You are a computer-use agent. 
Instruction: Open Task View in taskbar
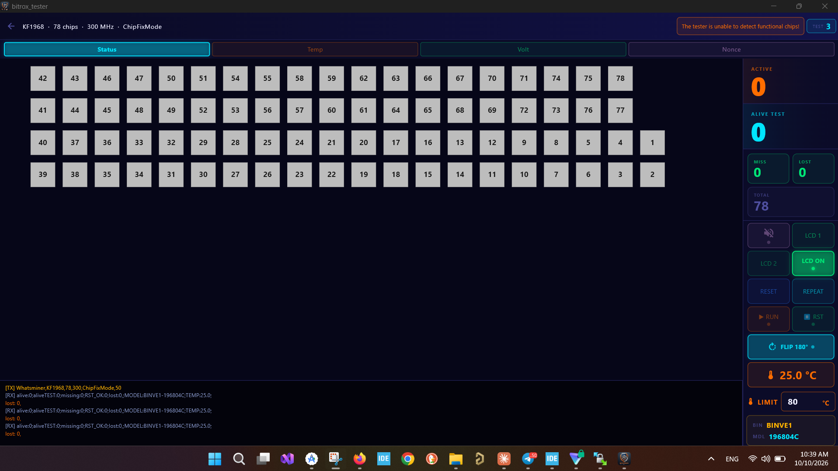pos(263,459)
